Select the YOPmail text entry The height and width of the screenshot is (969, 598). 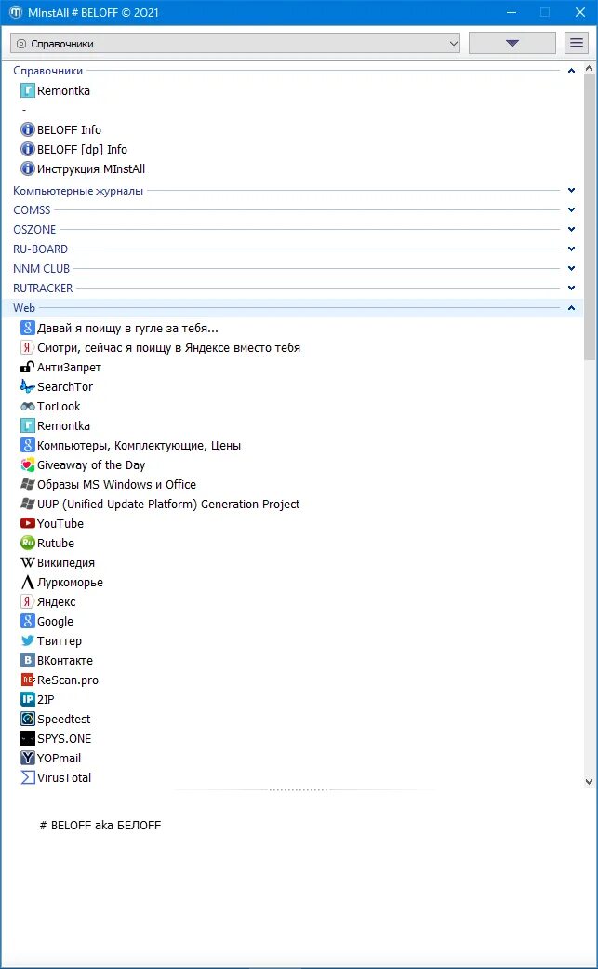(59, 759)
